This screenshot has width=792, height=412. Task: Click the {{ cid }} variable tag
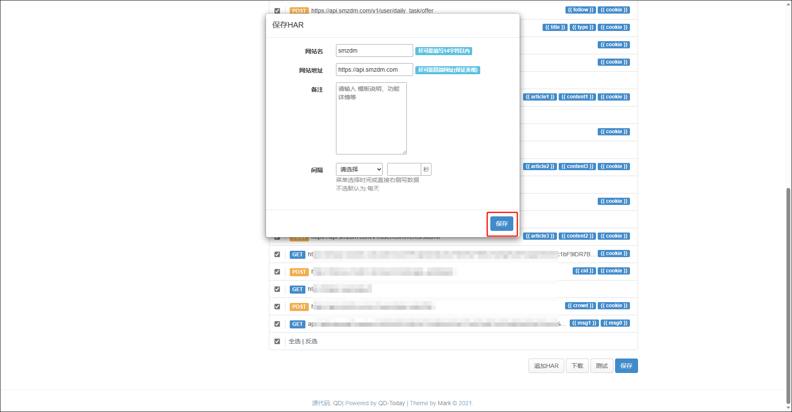pyautogui.click(x=584, y=271)
